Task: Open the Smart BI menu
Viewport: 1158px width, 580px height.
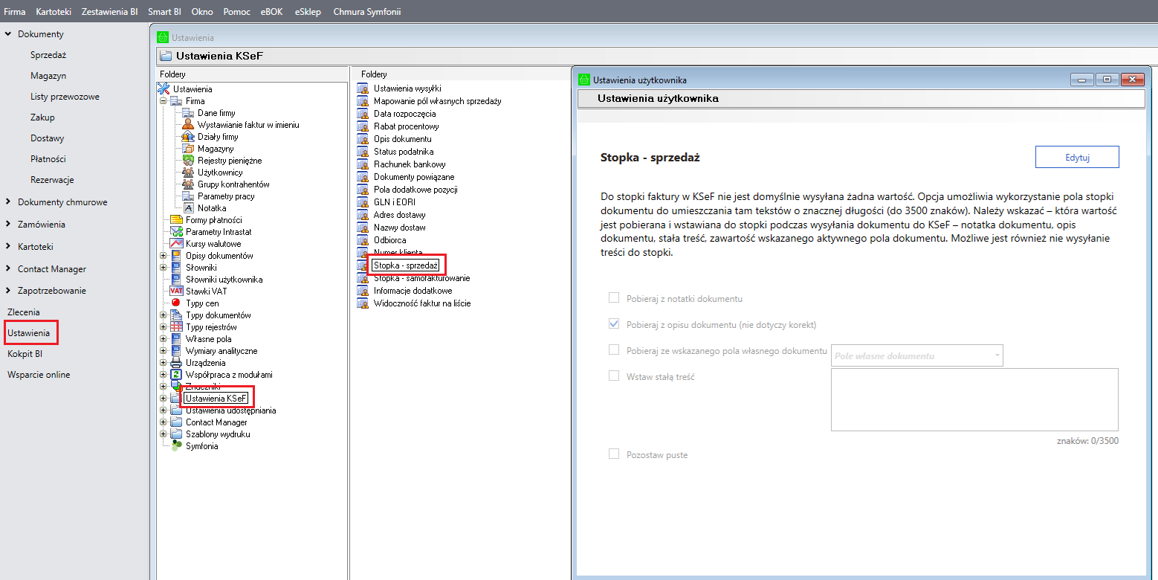Action: (x=164, y=12)
